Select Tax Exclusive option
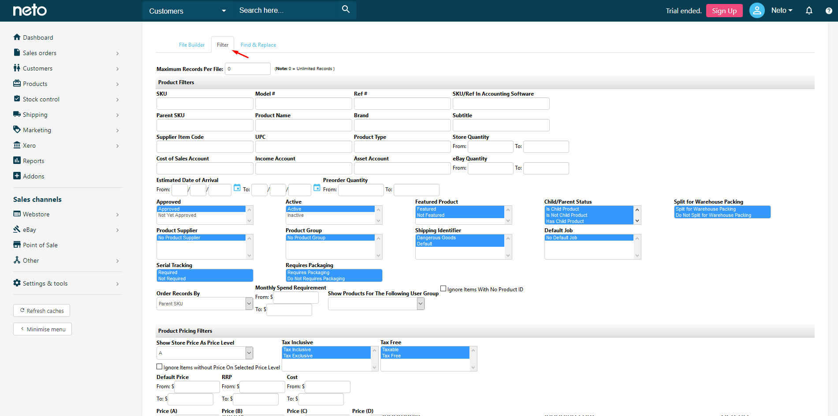 coord(326,356)
